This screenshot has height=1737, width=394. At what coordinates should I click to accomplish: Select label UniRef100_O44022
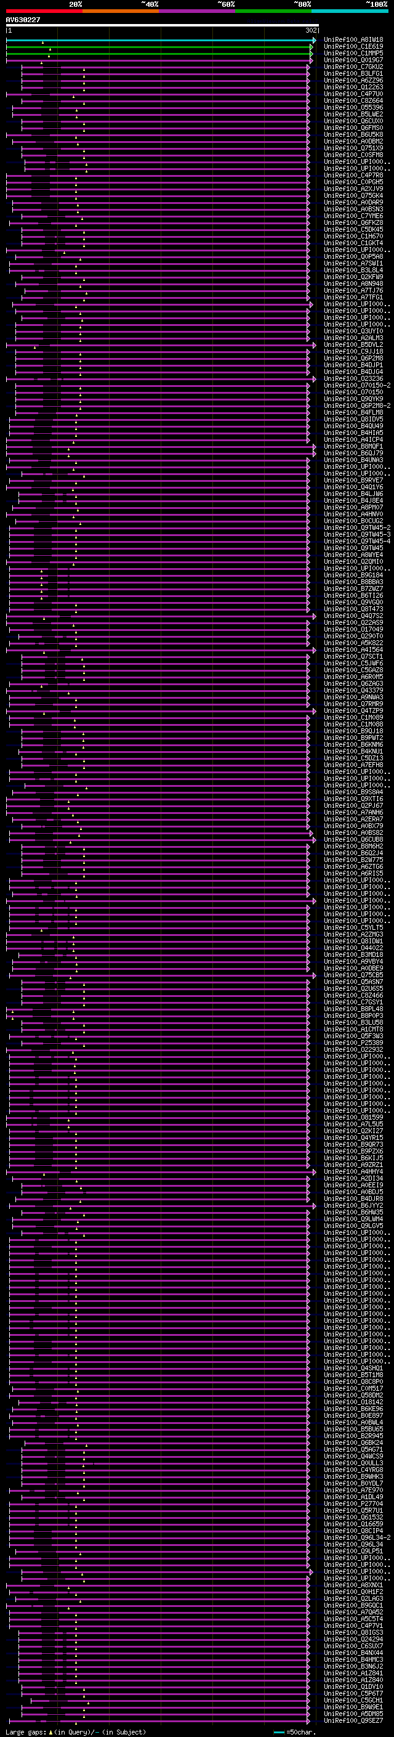click(353, 948)
